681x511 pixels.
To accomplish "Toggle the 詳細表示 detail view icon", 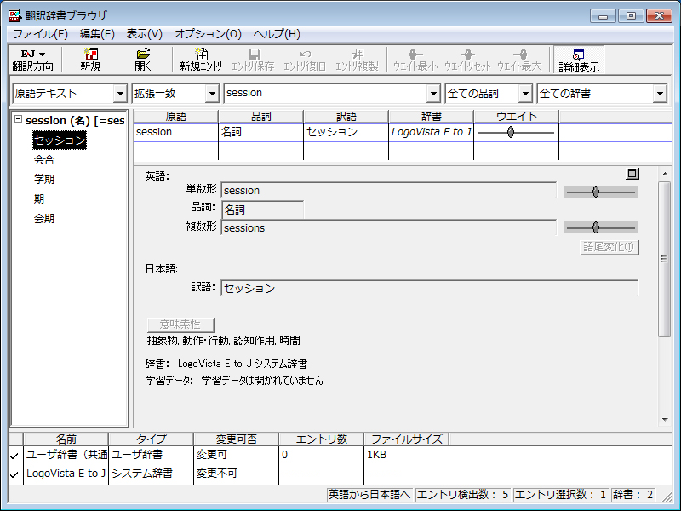I will [578, 55].
